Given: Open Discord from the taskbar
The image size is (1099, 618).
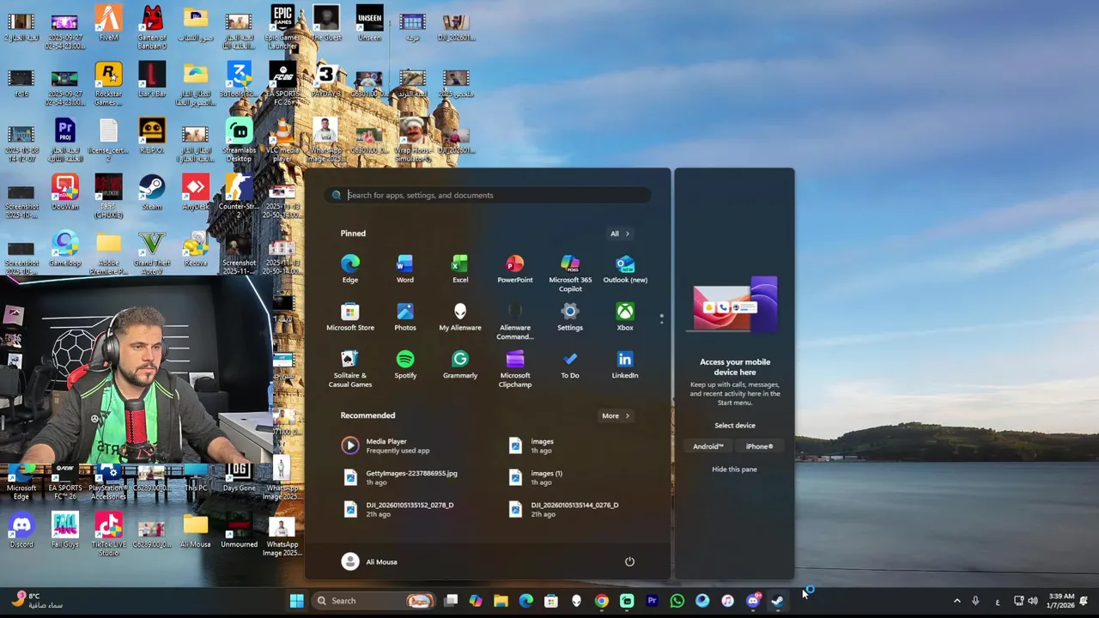Looking at the screenshot, I should [x=753, y=601].
